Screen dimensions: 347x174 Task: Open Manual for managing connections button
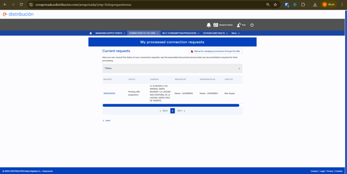point(215,51)
